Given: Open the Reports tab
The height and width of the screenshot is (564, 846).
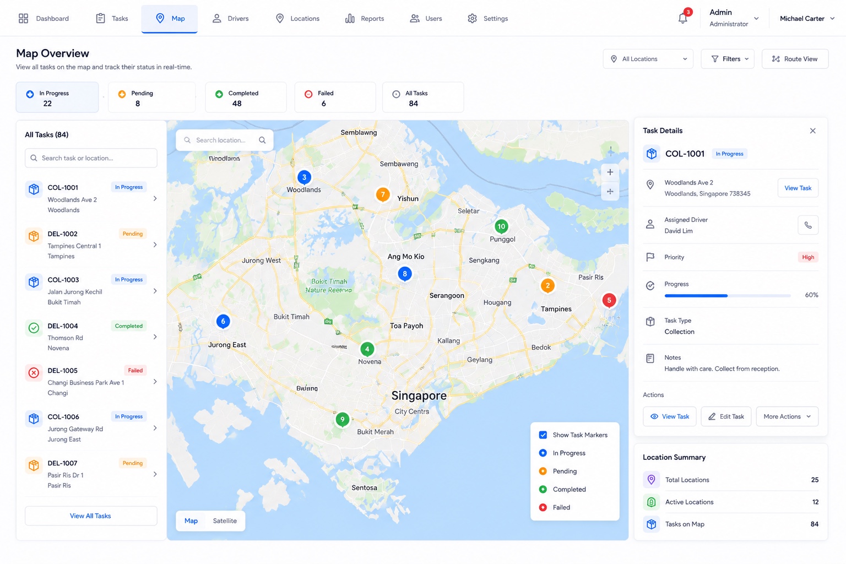Looking at the screenshot, I should [x=365, y=19].
